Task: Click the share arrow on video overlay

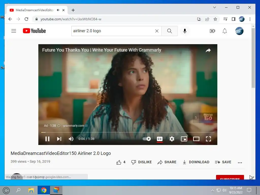Action: tap(208, 50)
